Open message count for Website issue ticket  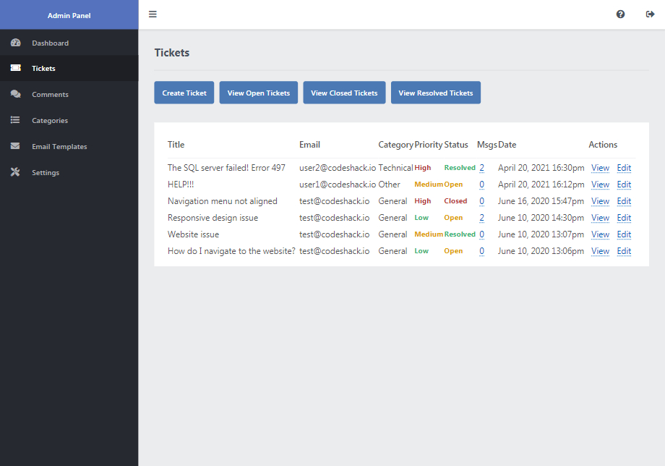(x=482, y=234)
